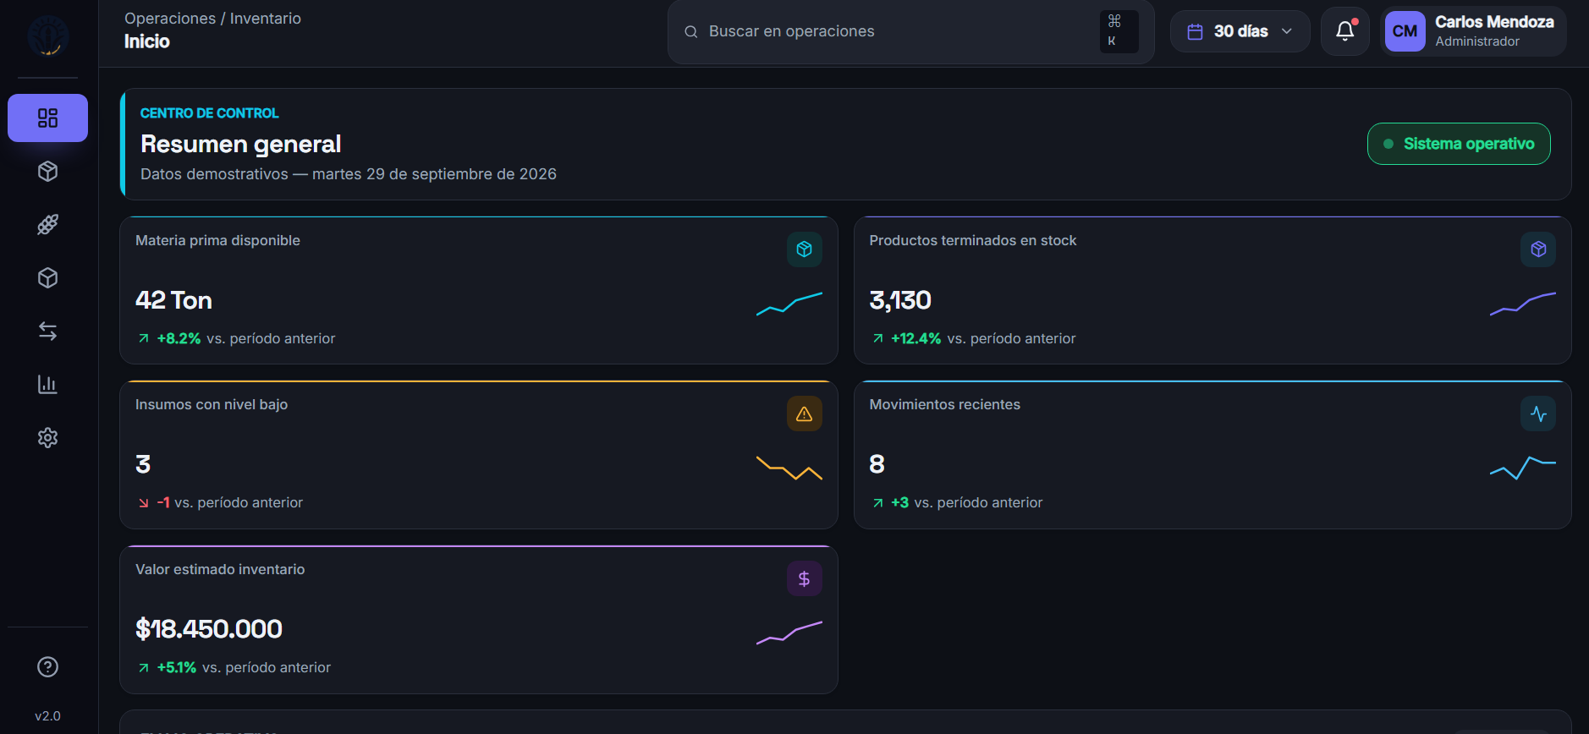Focus the Buscar en operaciones search field
Screen dimensions: 1589x734
pyautogui.click(x=910, y=31)
